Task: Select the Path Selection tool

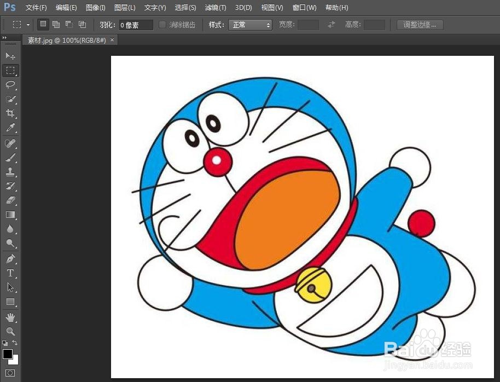Action: tap(10, 287)
